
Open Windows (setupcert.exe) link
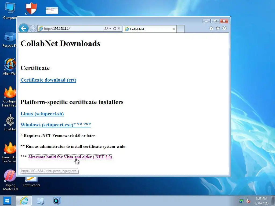click(x=56, y=124)
